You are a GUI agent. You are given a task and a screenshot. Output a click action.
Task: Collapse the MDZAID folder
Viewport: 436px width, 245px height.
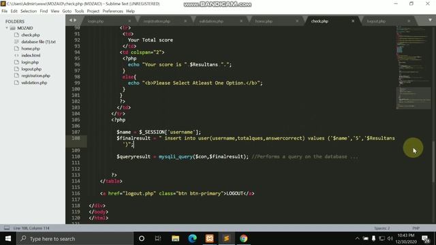7,28
